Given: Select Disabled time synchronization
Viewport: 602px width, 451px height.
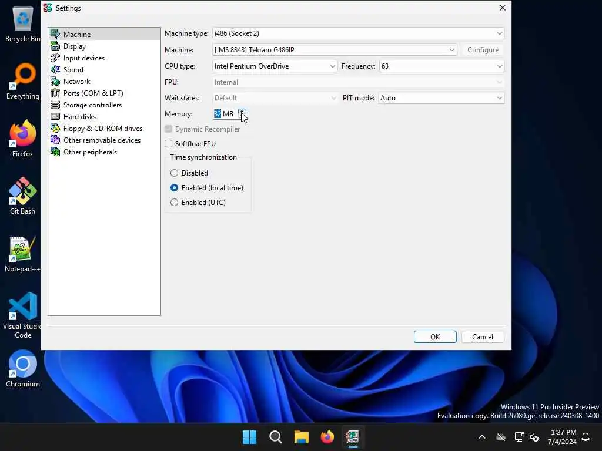Looking at the screenshot, I should coord(174,173).
